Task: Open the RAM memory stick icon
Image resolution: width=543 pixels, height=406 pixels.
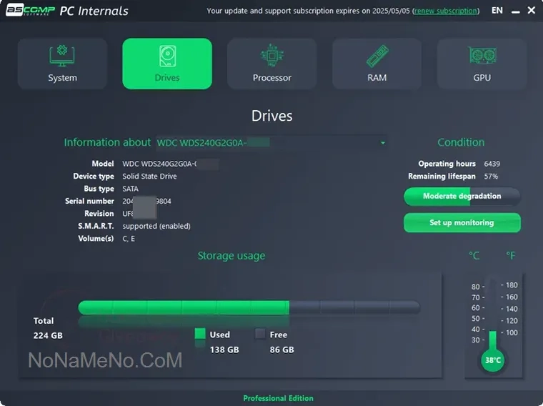Action: pyautogui.click(x=377, y=56)
